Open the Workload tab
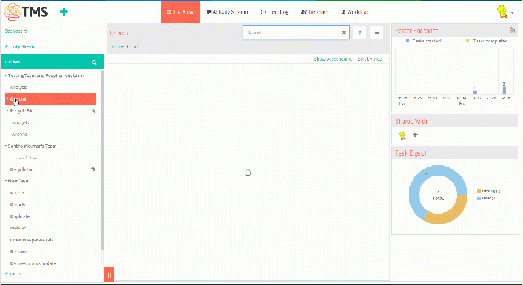The width and height of the screenshot is (523, 285). tap(355, 12)
